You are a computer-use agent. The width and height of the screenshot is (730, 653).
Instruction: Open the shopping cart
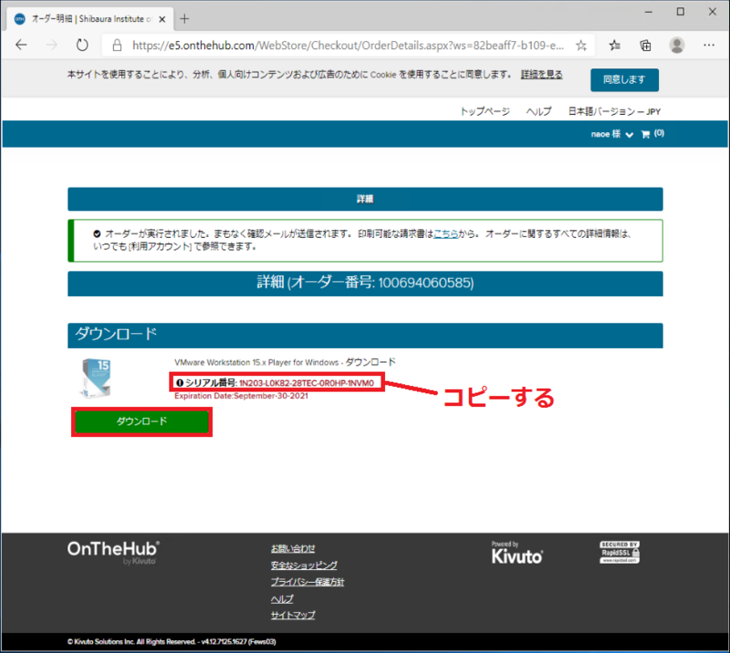click(x=645, y=134)
